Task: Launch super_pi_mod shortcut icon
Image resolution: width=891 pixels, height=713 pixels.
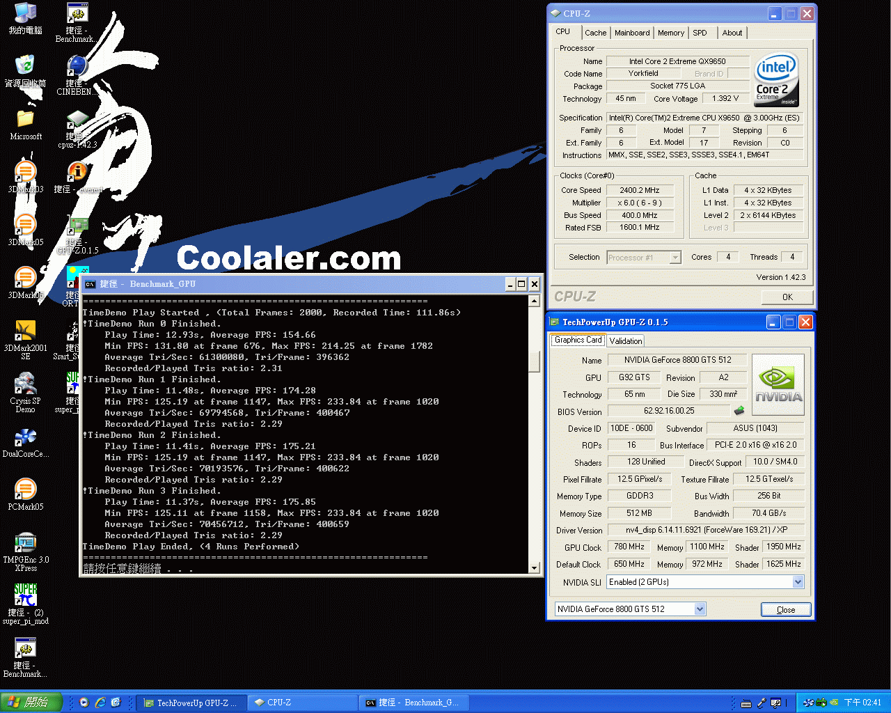Action: pyautogui.click(x=25, y=604)
